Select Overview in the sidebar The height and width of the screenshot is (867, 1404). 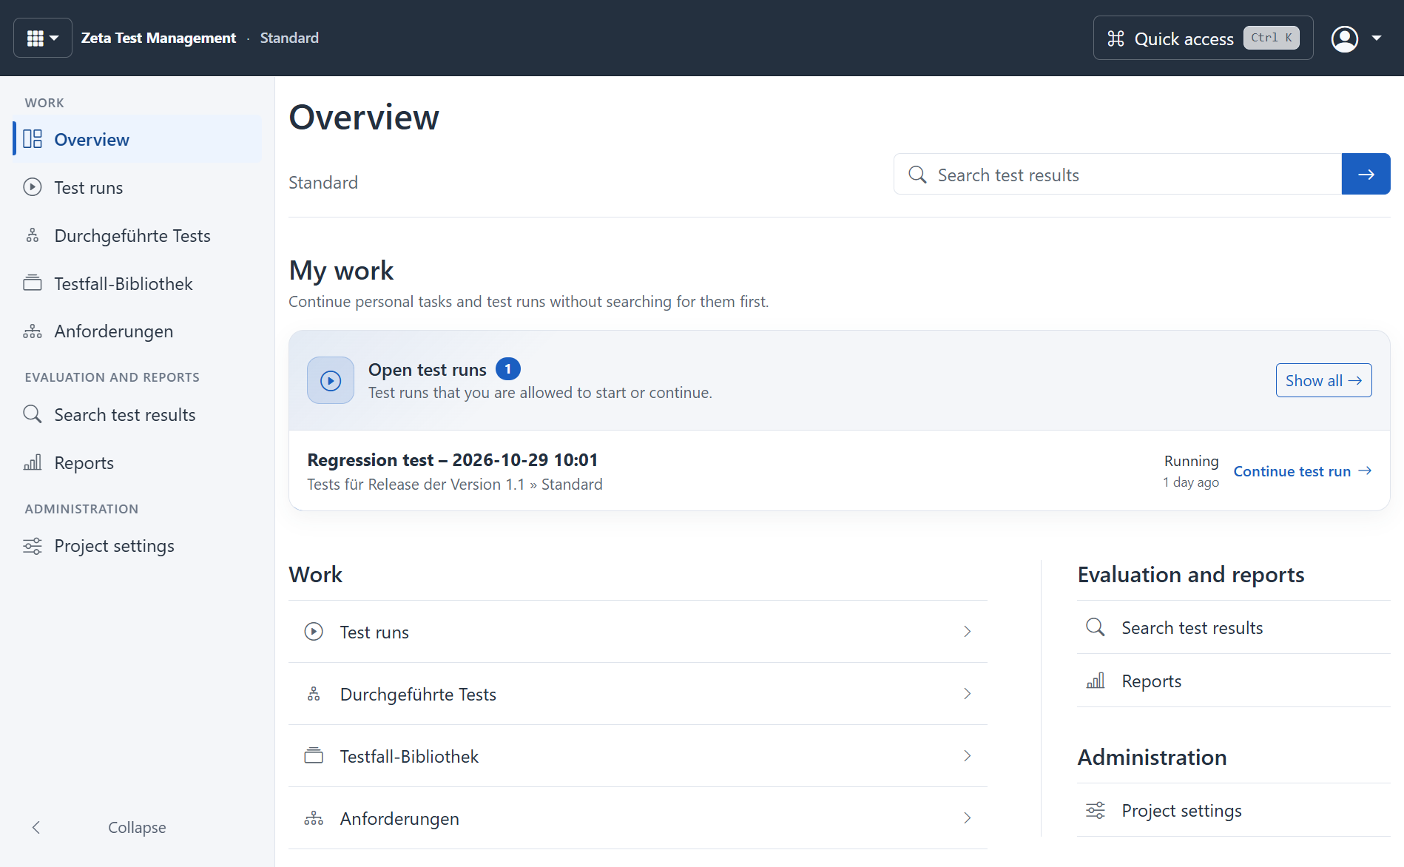138,139
